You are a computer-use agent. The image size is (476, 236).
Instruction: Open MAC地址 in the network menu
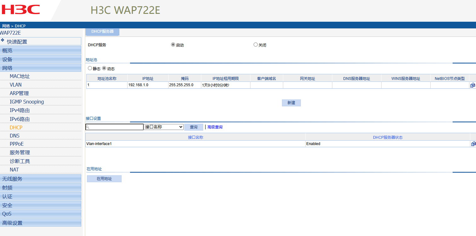[x=20, y=76]
